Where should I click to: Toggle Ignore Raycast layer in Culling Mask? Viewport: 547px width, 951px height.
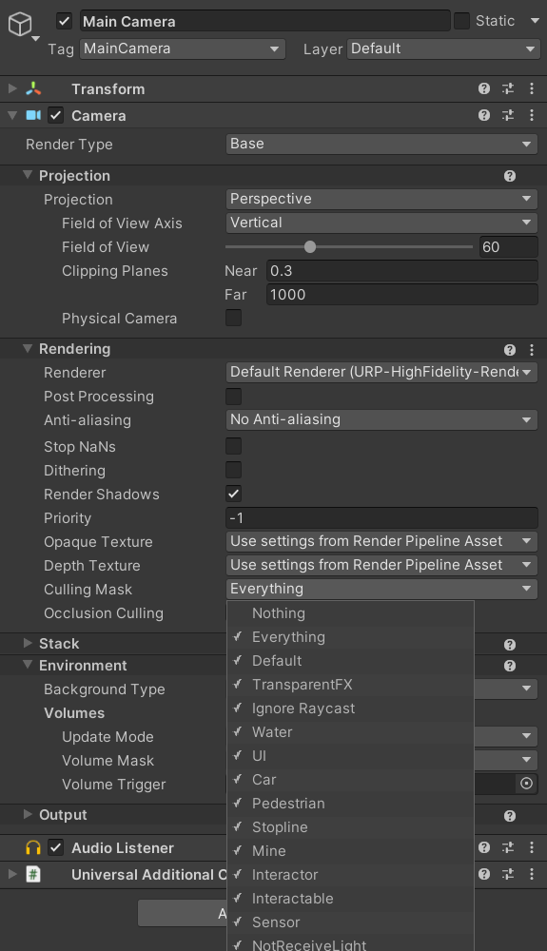[x=350, y=708]
